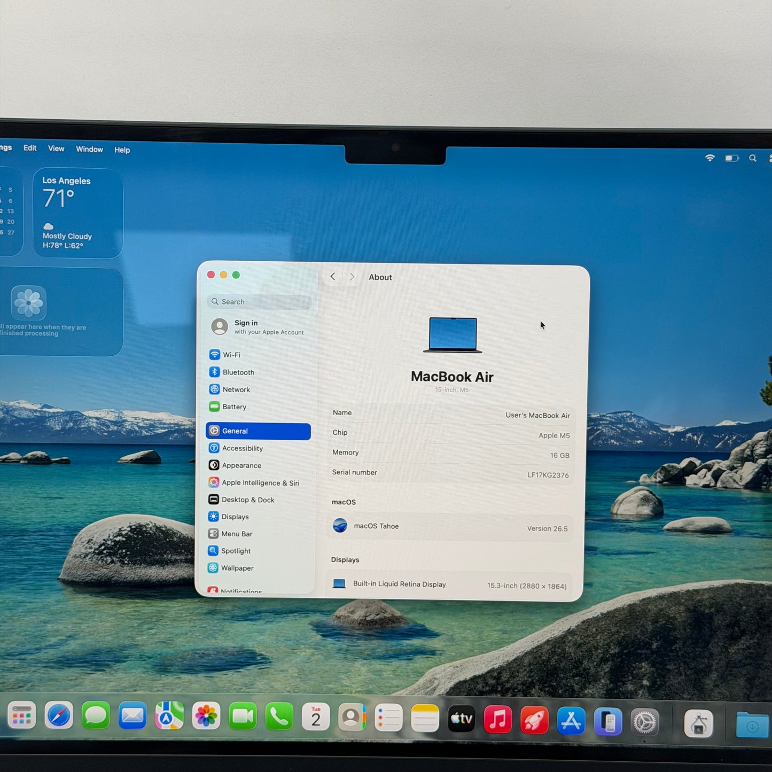Click serial number "LF17KG2376"
This screenshot has width=772, height=772.
548,475
